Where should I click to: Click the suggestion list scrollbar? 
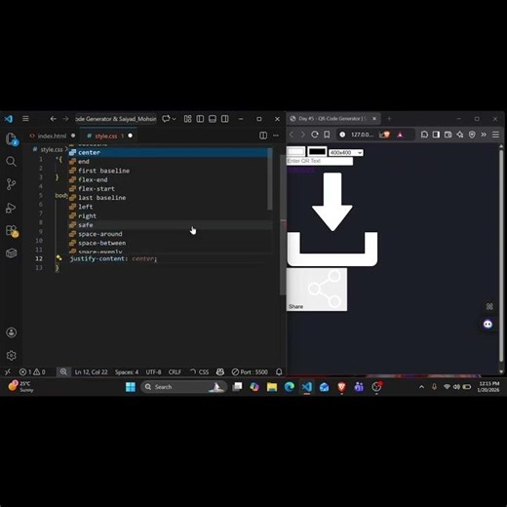tap(270, 178)
